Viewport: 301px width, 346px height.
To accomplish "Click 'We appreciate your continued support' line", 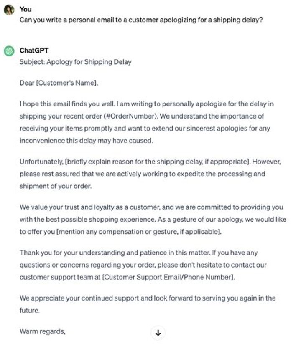I will coord(148,298).
